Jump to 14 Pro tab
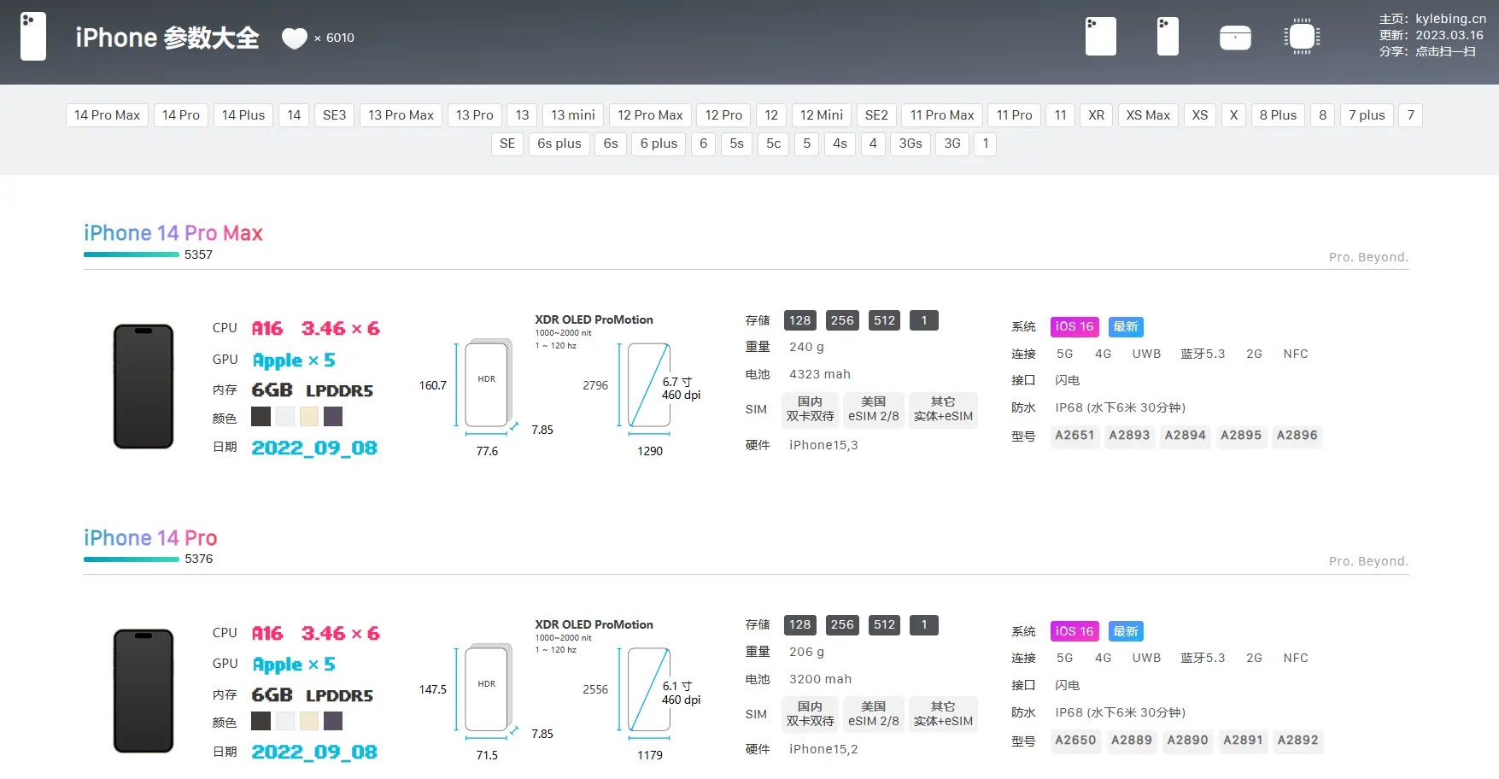 pos(181,115)
